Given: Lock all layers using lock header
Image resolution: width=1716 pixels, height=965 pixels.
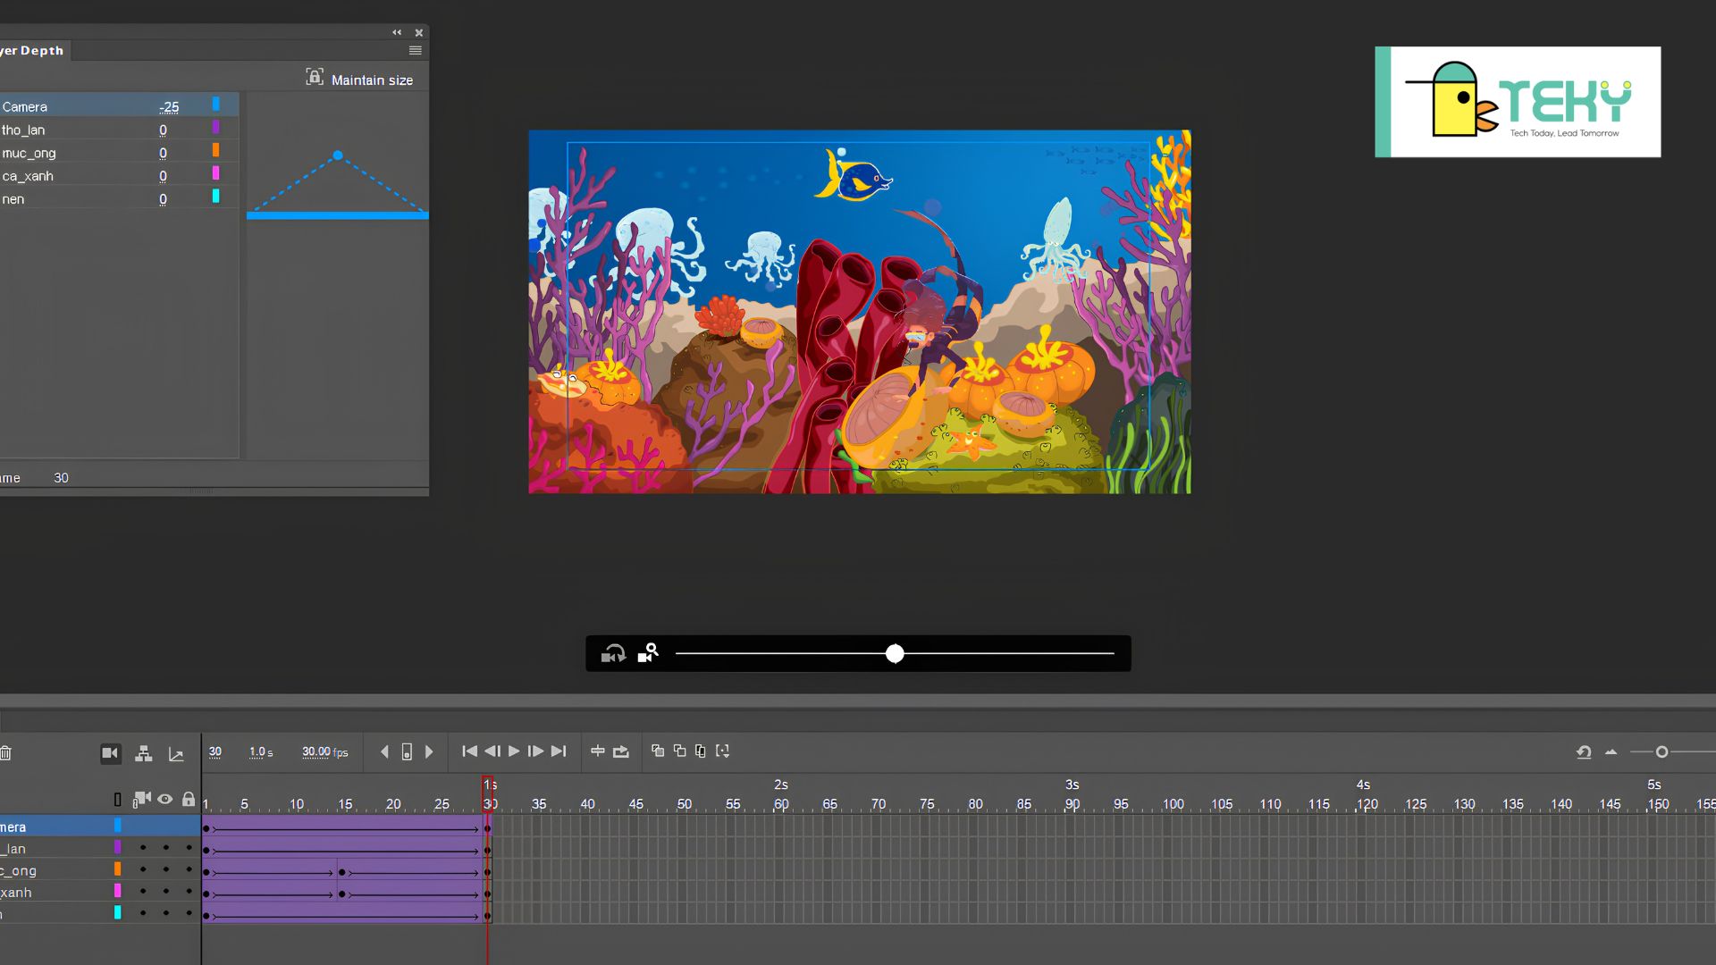Looking at the screenshot, I should point(189,799).
